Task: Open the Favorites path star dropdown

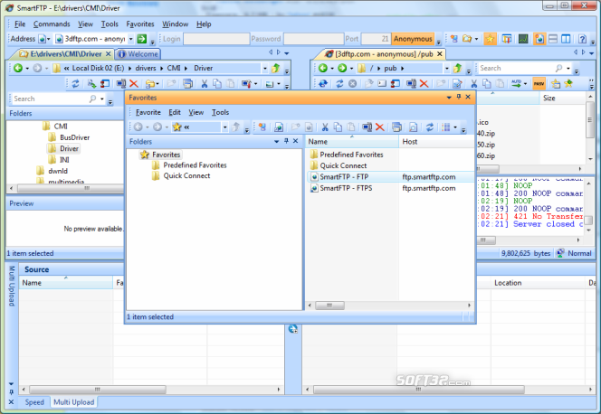Action: (x=225, y=127)
